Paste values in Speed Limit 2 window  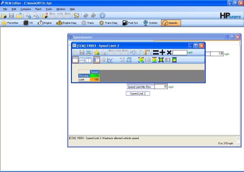[x=148, y=52]
